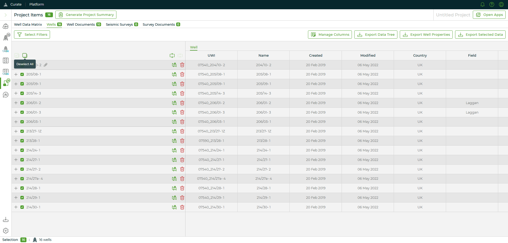Image resolution: width=508 pixels, height=243 pixels.
Task: Delete well 214/27a-4 from project
Action: pyautogui.click(x=182, y=179)
